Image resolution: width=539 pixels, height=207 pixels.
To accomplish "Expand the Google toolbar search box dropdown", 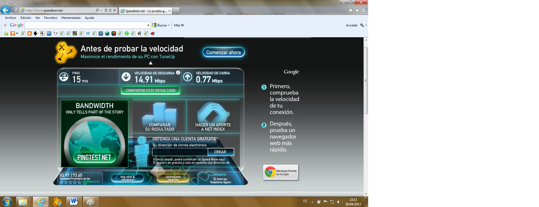I will (148, 25).
